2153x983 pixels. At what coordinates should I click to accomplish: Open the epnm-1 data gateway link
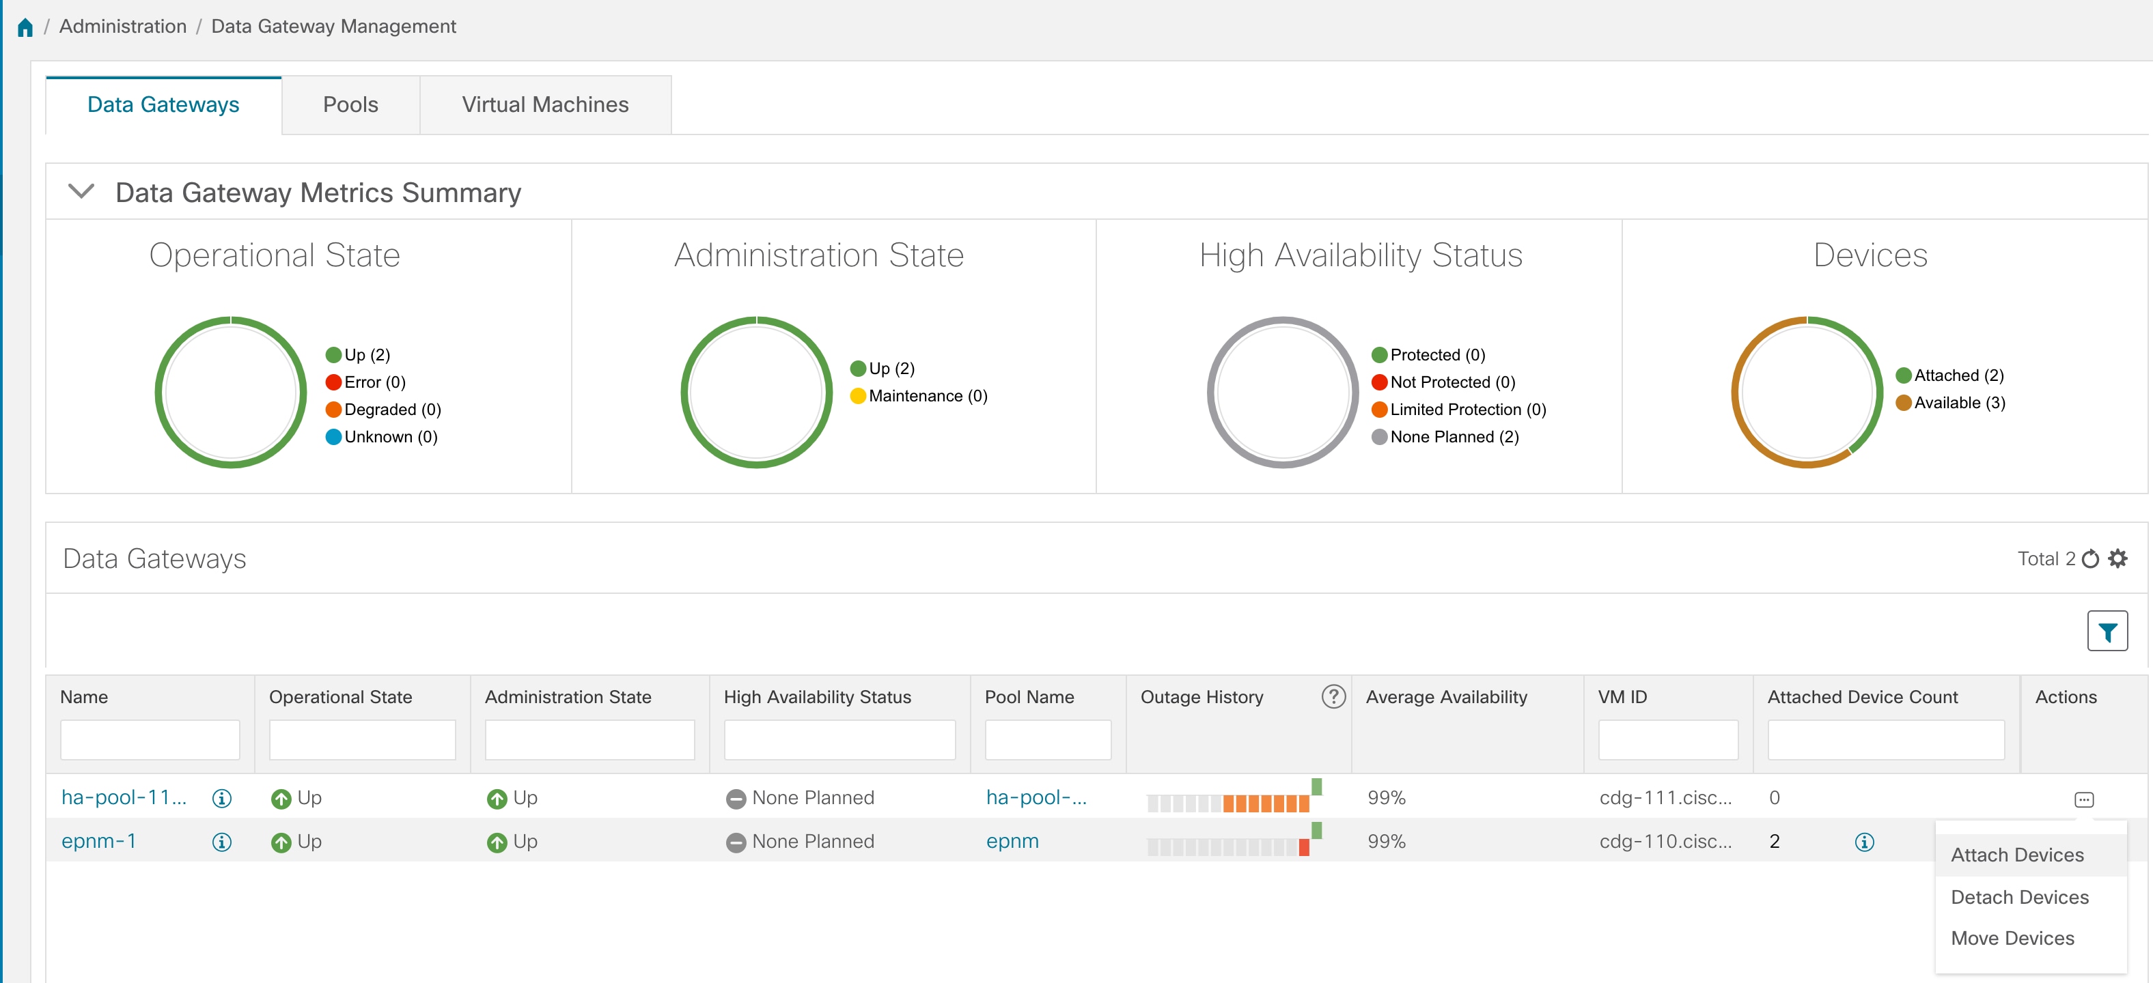point(98,841)
